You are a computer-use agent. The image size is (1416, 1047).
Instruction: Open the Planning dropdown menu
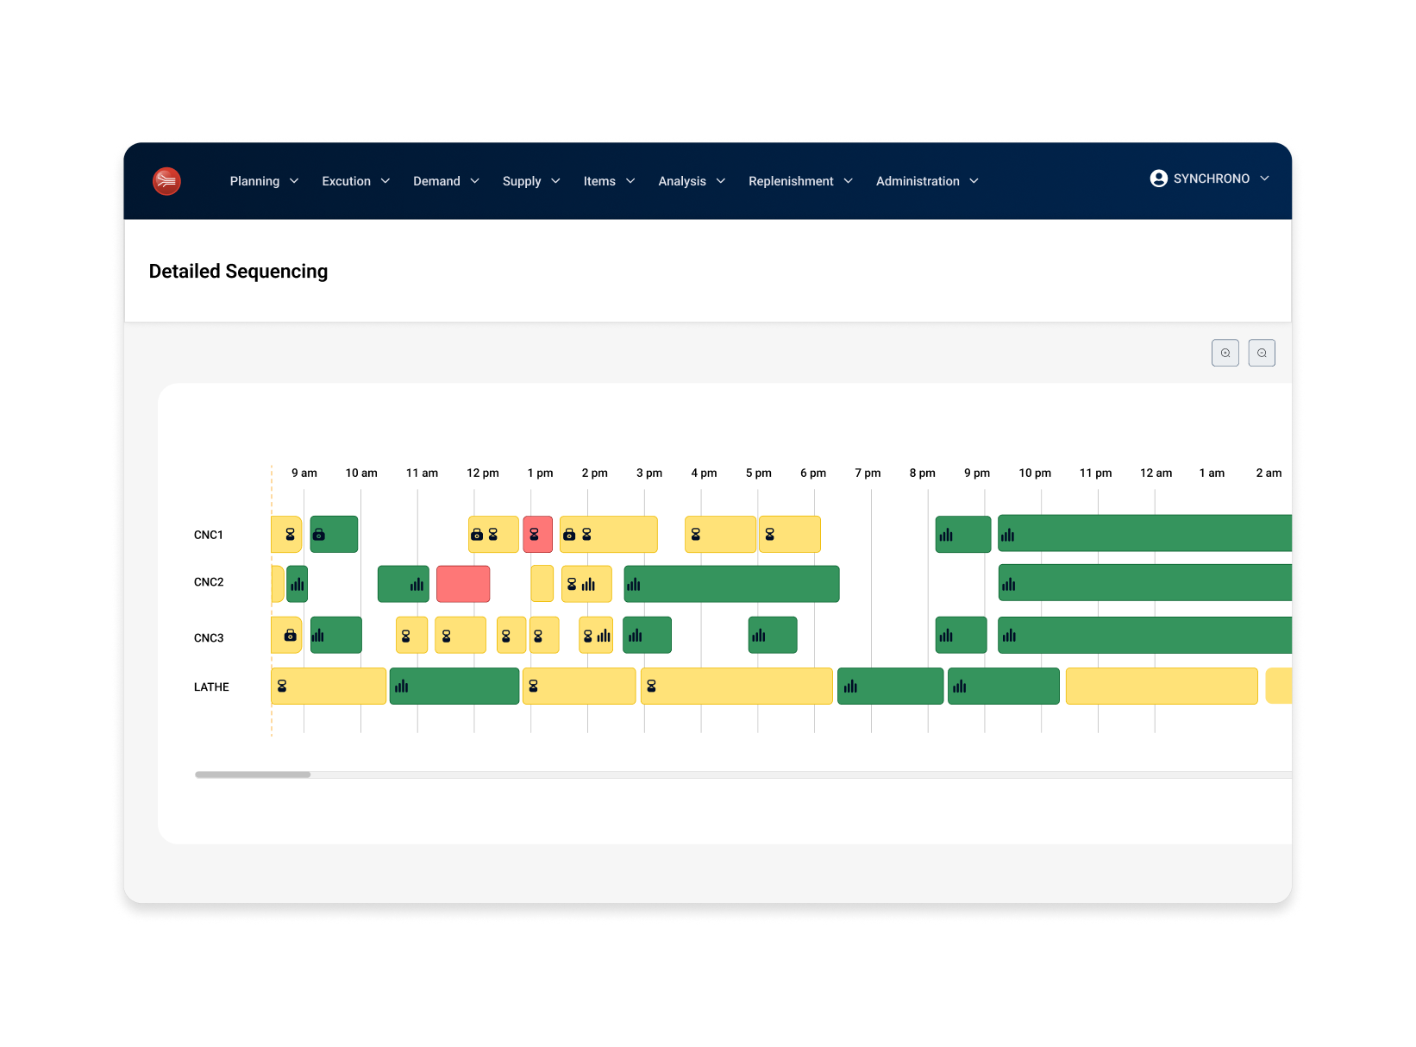[263, 181]
